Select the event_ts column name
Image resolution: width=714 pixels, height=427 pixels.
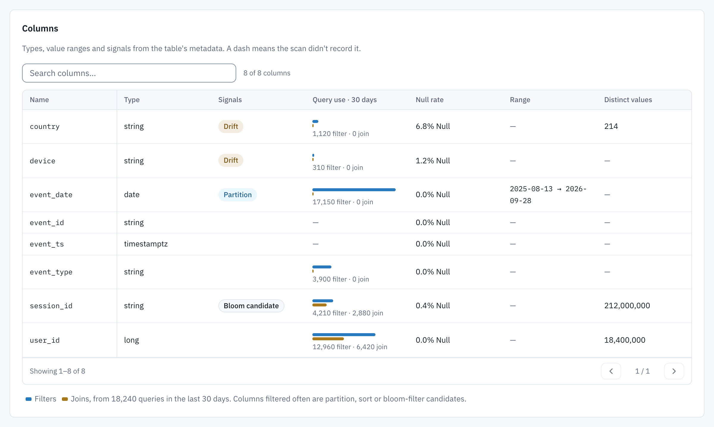coord(47,244)
